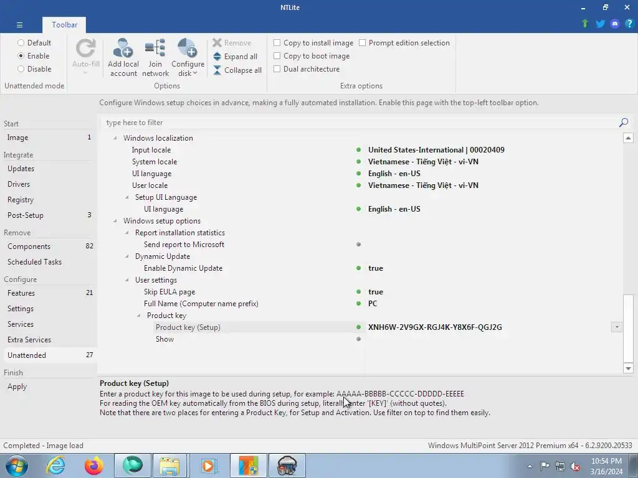
Task: Select the Skip EULA page row
Action: (360, 292)
